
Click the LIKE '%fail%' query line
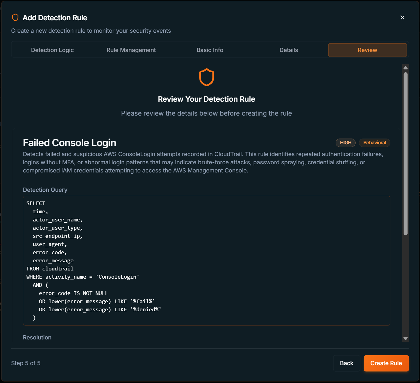click(x=97, y=301)
